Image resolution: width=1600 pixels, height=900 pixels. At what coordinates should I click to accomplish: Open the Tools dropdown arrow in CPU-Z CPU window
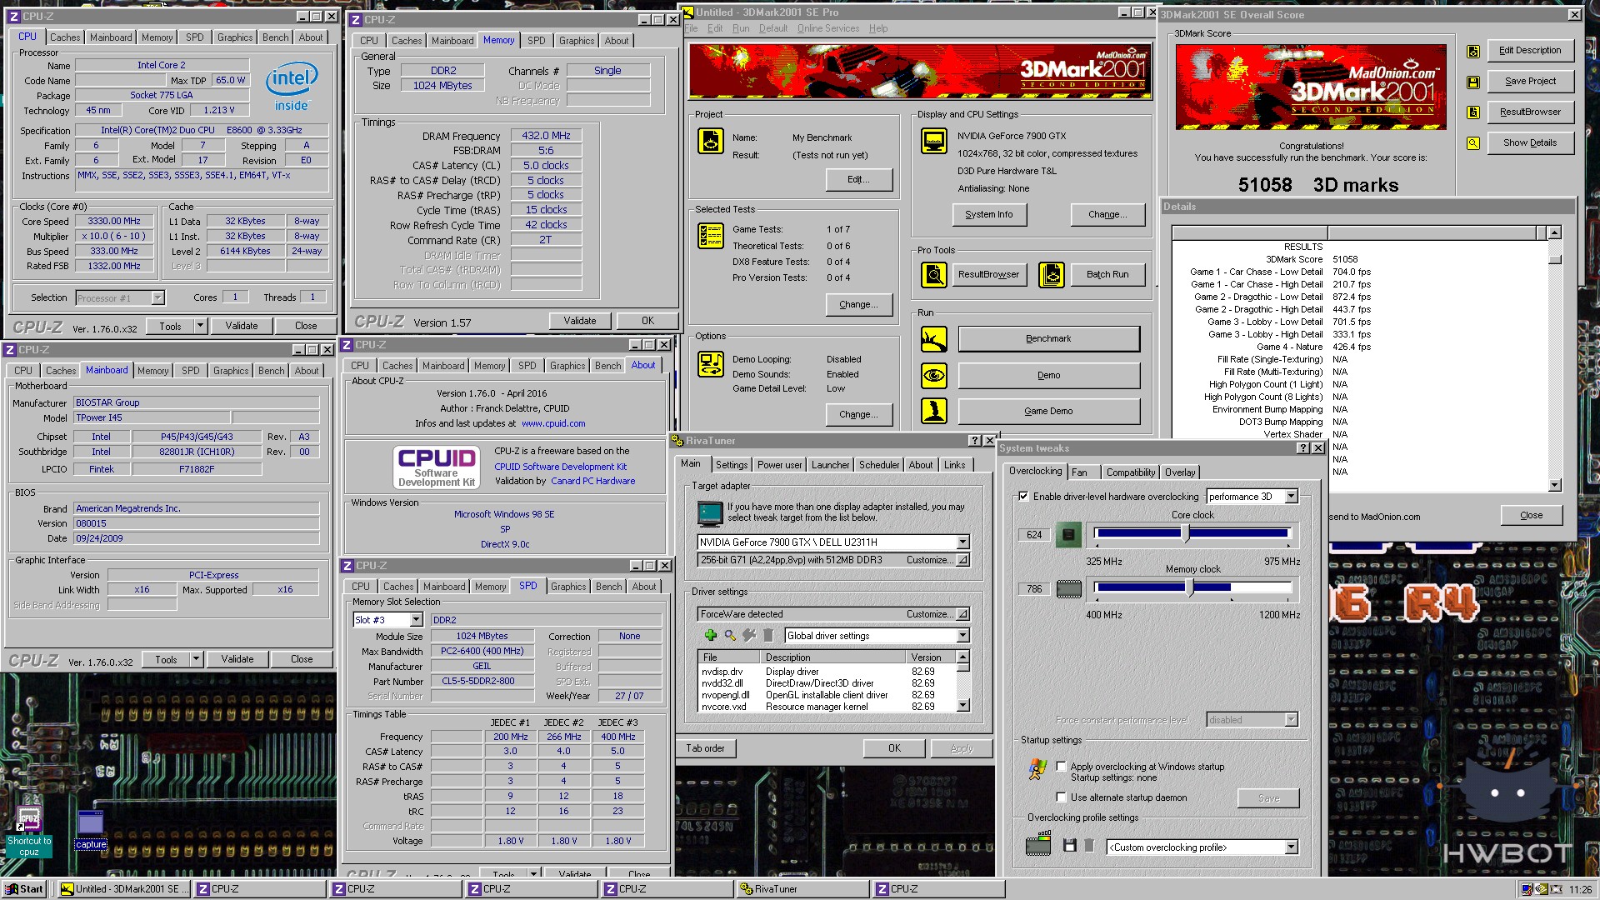(x=200, y=326)
